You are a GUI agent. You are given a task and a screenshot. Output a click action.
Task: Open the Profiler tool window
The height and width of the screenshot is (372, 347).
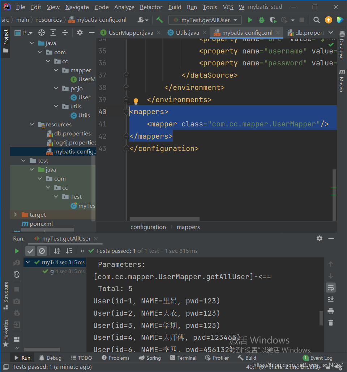click(x=217, y=358)
